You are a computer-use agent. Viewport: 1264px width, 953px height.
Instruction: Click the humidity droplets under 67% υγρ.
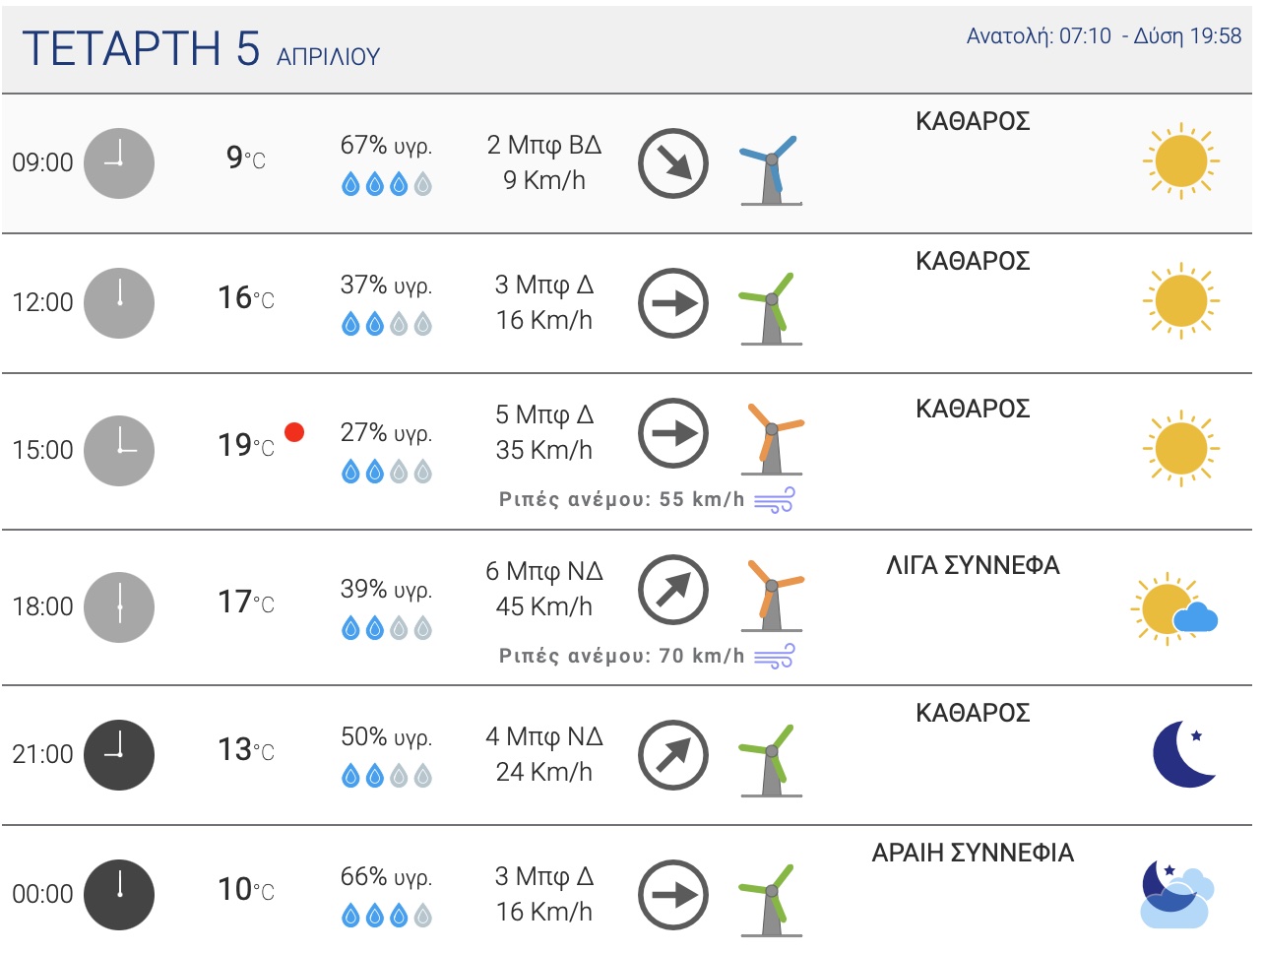[387, 184]
